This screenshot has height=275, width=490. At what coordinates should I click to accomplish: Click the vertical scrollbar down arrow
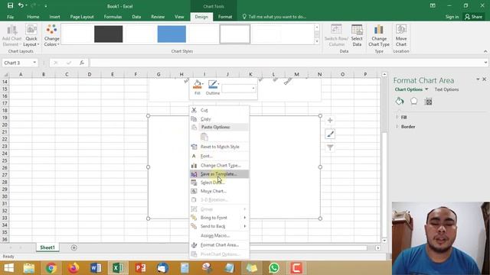tap(384, 241)
